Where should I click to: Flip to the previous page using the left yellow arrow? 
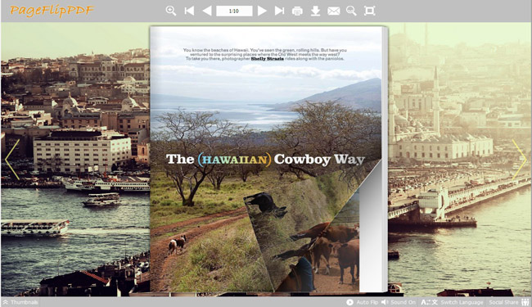pyautogui.click(x=12, y=160)
